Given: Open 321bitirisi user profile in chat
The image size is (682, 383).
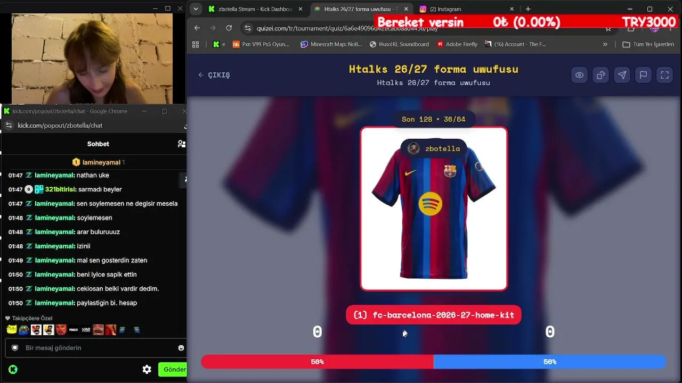Looking at the screenshot, I should [x=61, y=189].
